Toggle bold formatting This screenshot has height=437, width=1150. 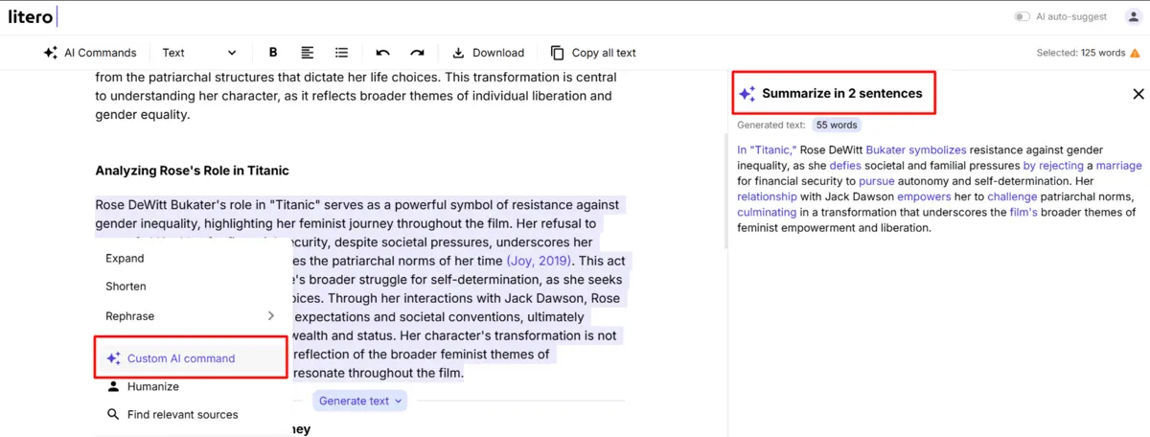tap(273, 53)
